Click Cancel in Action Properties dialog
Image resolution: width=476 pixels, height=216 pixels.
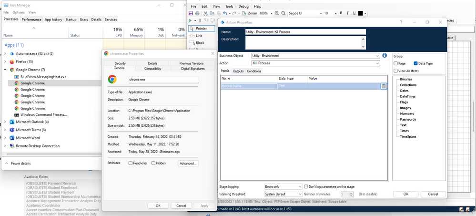433,194
